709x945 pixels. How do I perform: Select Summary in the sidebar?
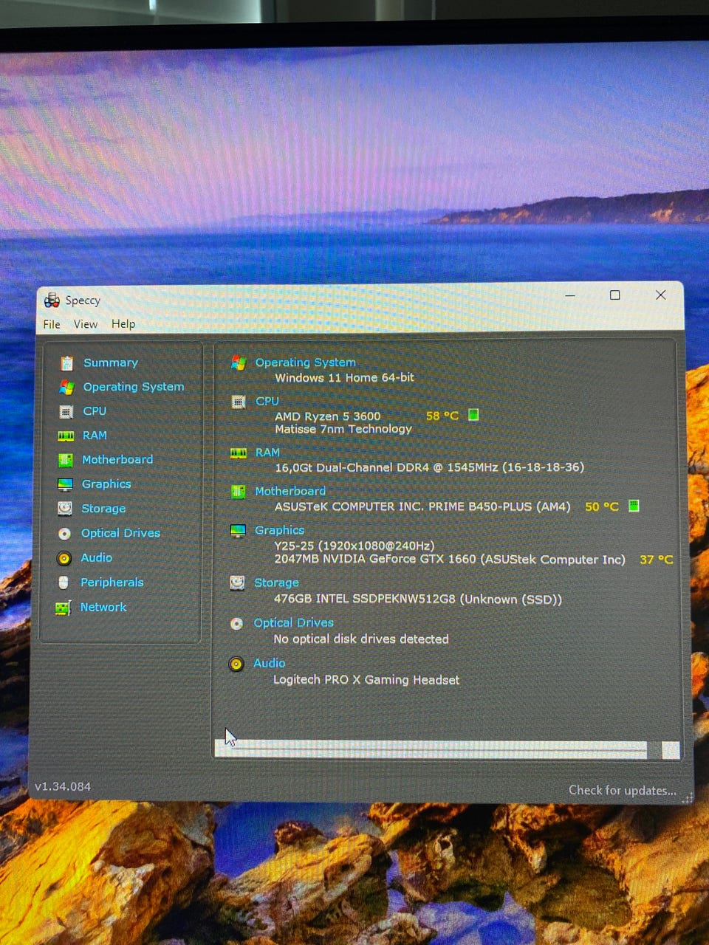click(111, 362)
